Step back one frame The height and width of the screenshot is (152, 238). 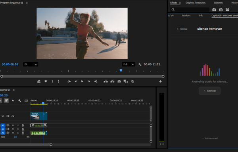click(x=76, y=82)
